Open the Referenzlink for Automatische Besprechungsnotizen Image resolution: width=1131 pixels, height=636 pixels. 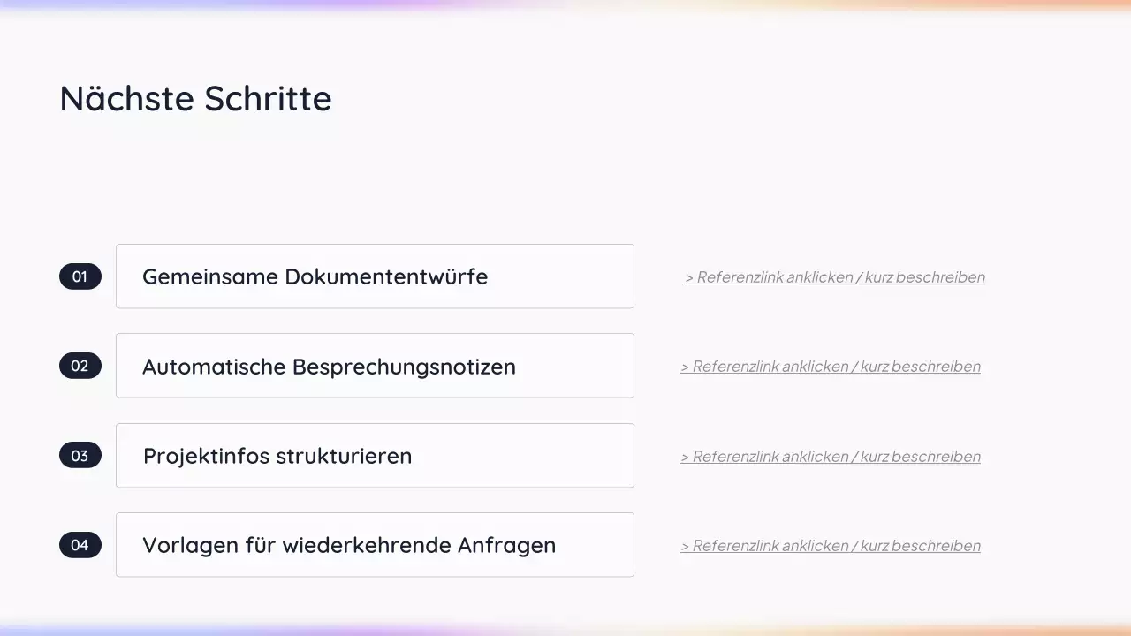831,366
